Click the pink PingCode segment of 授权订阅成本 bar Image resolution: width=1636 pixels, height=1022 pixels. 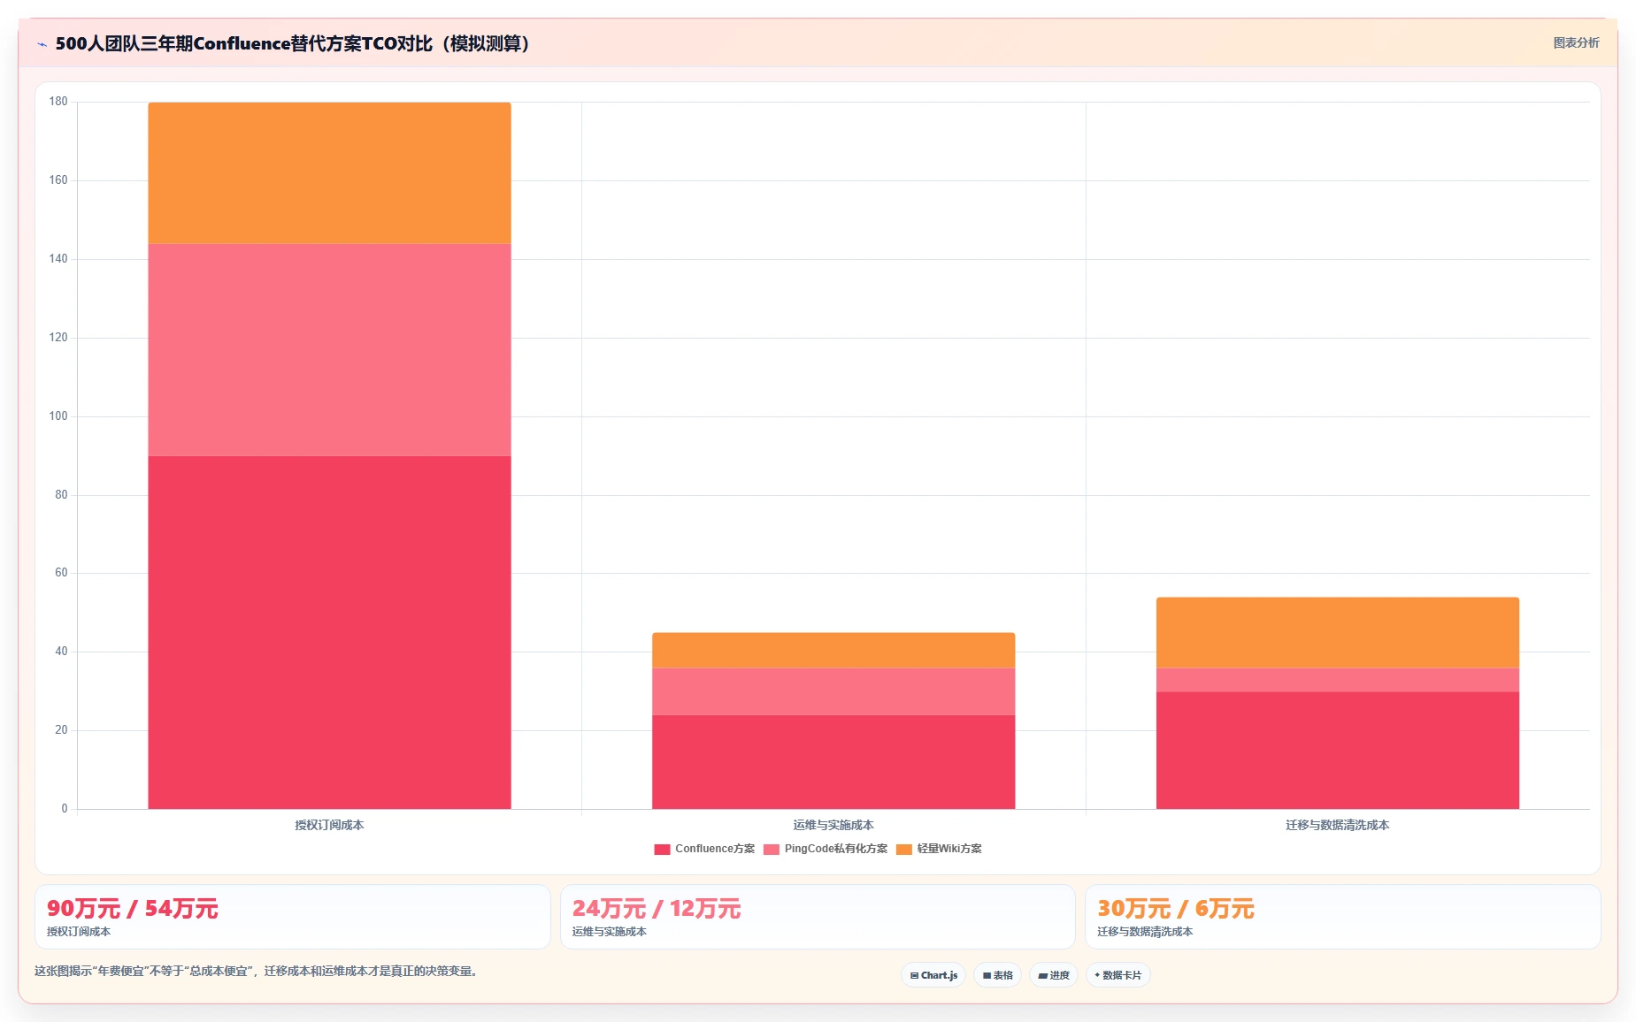(x=329, y=350)
